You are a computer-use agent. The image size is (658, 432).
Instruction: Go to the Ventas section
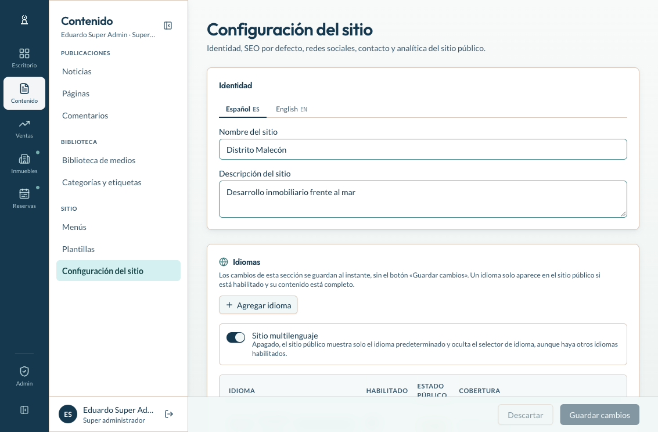pos(24,128)
